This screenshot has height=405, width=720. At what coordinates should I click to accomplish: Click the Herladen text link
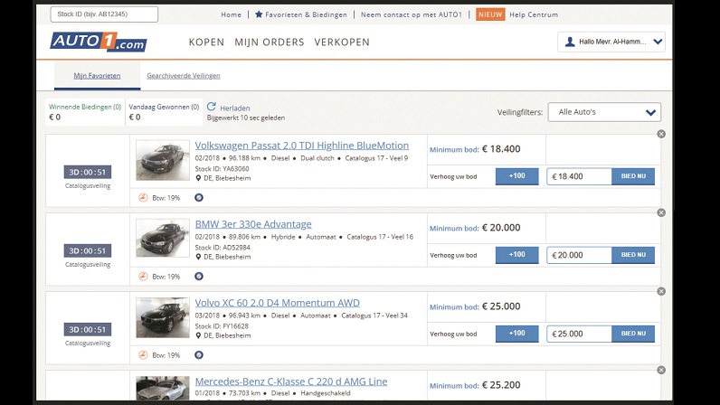234,108
